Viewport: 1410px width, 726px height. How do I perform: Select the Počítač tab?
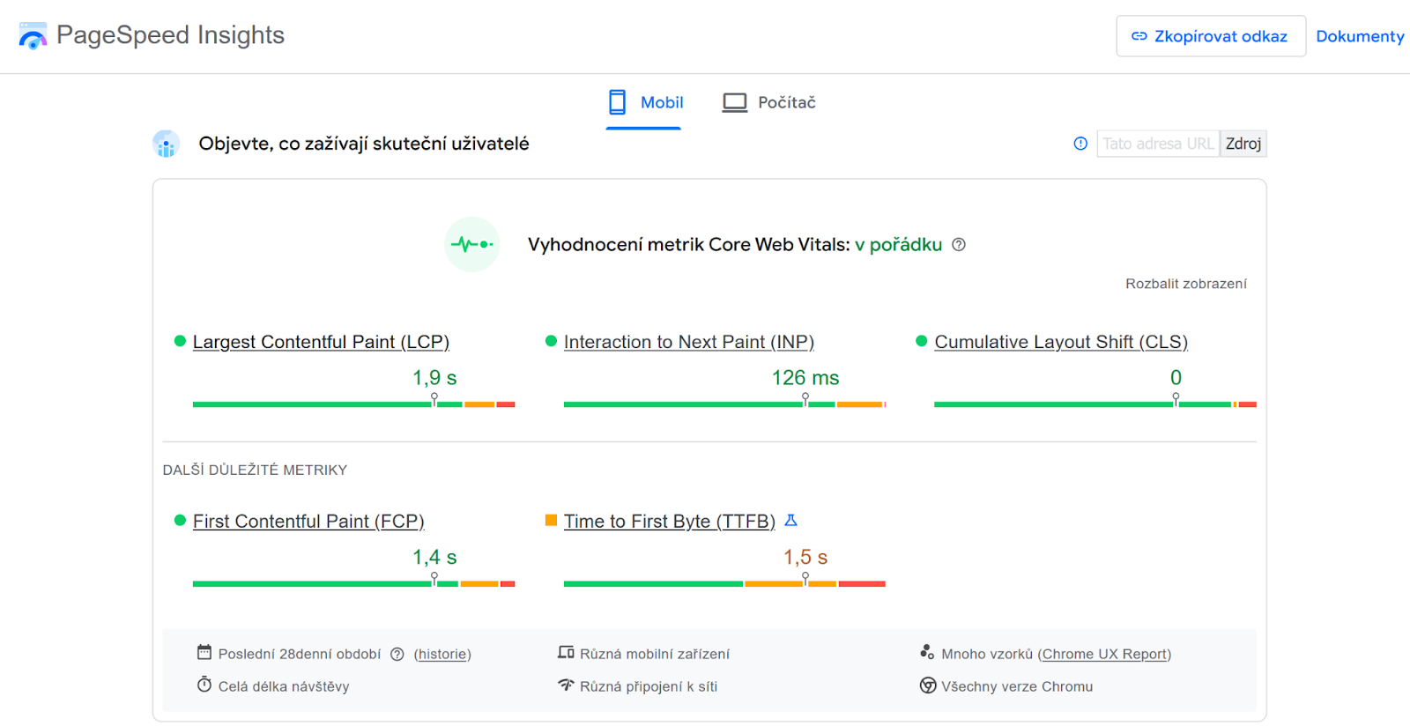[769, 103]
